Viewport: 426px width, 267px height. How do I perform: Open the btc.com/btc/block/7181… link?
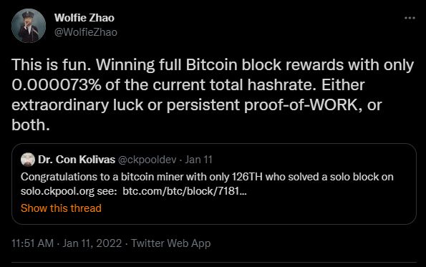tap(185, 191)
